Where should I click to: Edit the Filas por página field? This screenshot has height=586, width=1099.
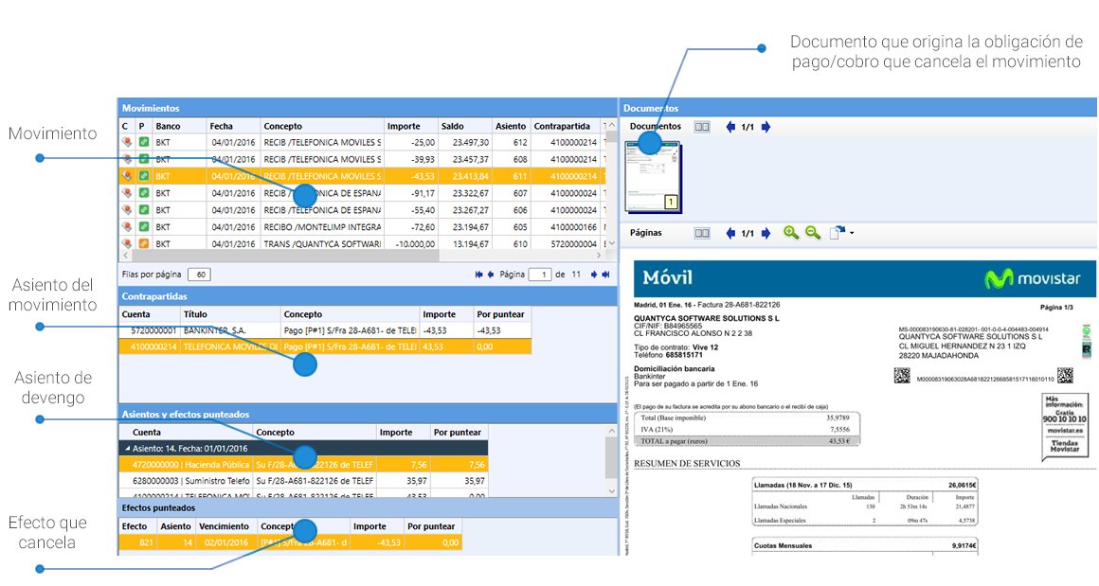pos(200,275)
